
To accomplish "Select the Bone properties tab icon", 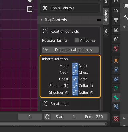I will (116, 98).
